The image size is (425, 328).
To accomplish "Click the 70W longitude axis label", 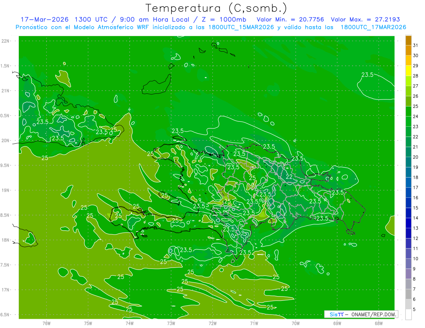I will pos(296,323).
